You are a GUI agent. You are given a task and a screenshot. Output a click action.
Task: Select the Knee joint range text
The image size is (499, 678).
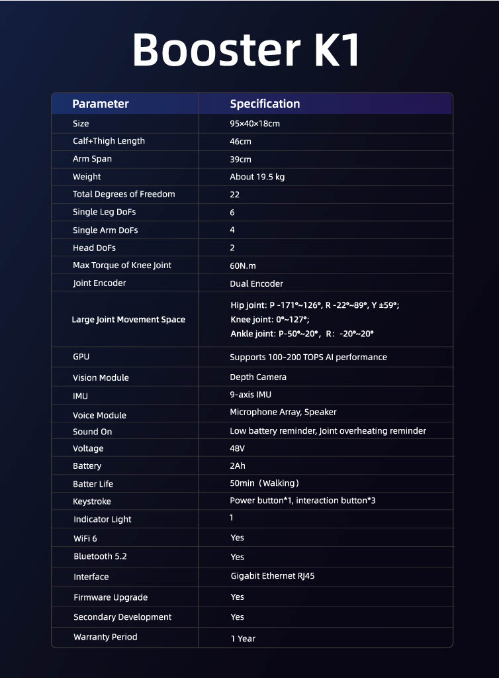click(269, 319)
